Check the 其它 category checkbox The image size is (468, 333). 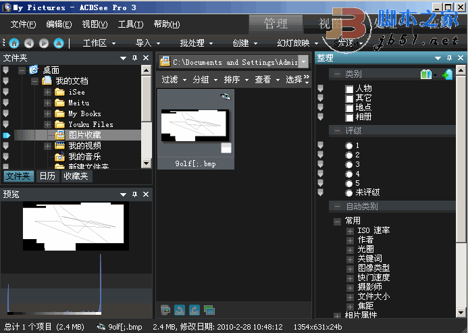(x=349, y=98)
